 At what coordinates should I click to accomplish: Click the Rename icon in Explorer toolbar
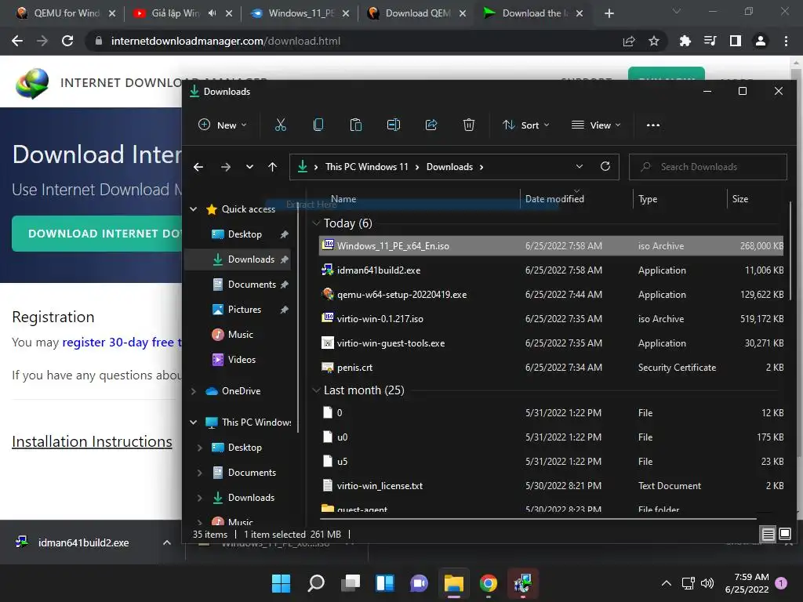pyautogui.click(x=394, y=125)
